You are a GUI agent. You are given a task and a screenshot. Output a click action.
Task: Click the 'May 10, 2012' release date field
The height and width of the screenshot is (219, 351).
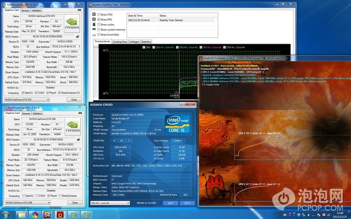tap(29, 31)
